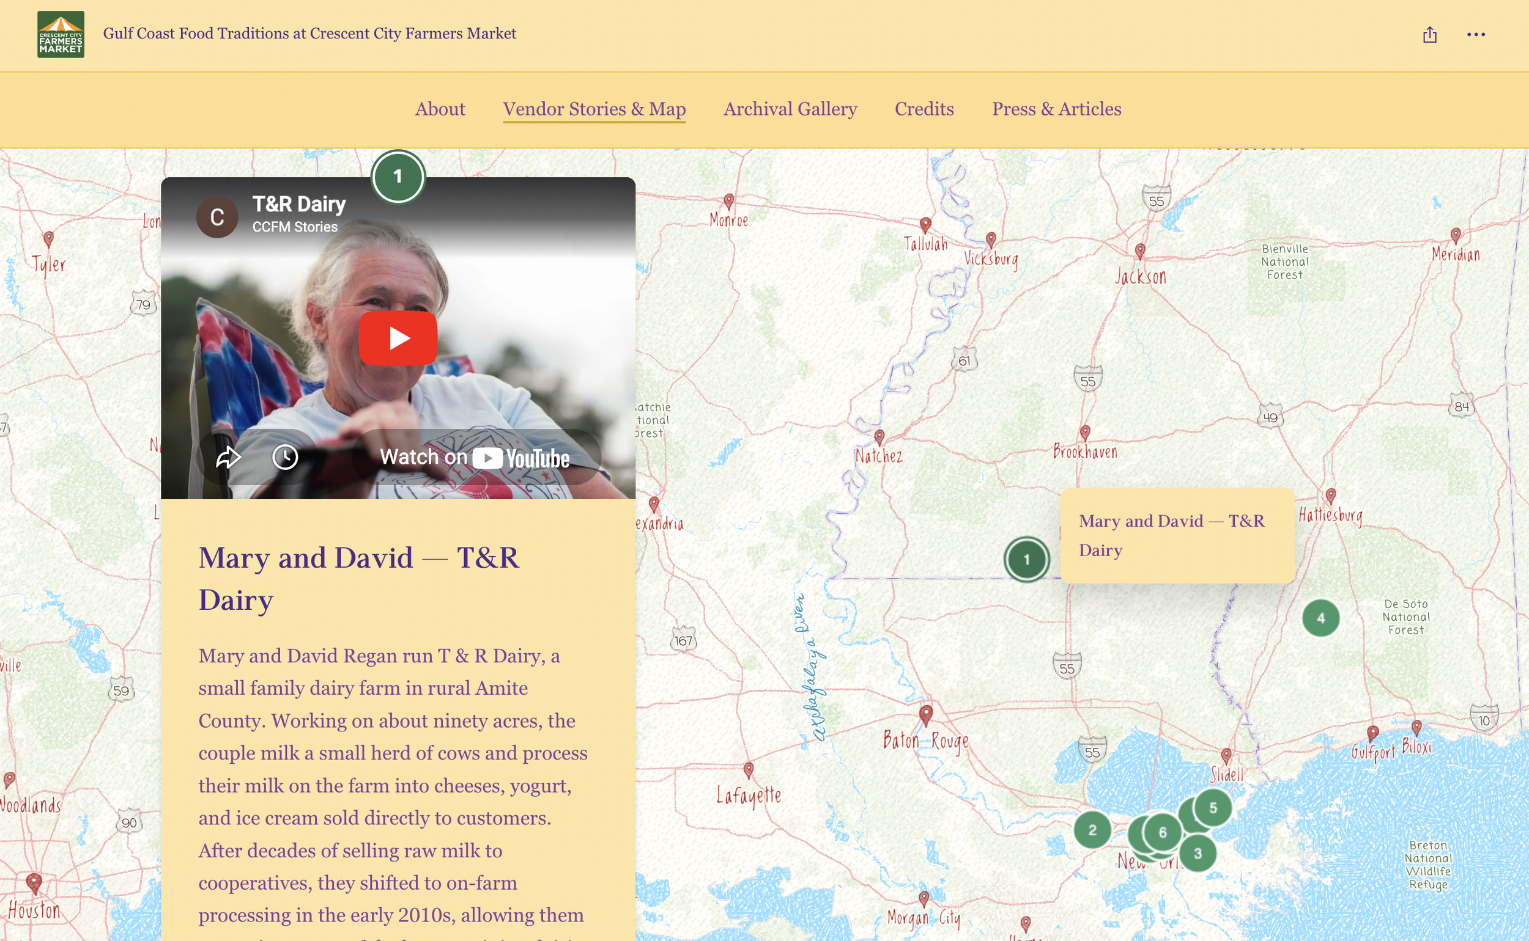Click the Lafayette city pin

(x=749, y=769)
